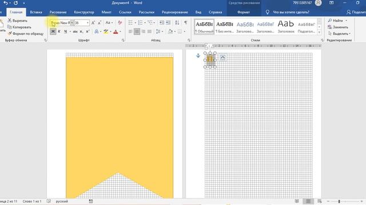366x205 pixels.
Task: Toggle bold formatting (Ж)
Action: pyautogui.click(x=53, y=31)
